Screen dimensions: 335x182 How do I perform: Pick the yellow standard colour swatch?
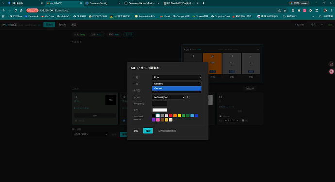179,116
